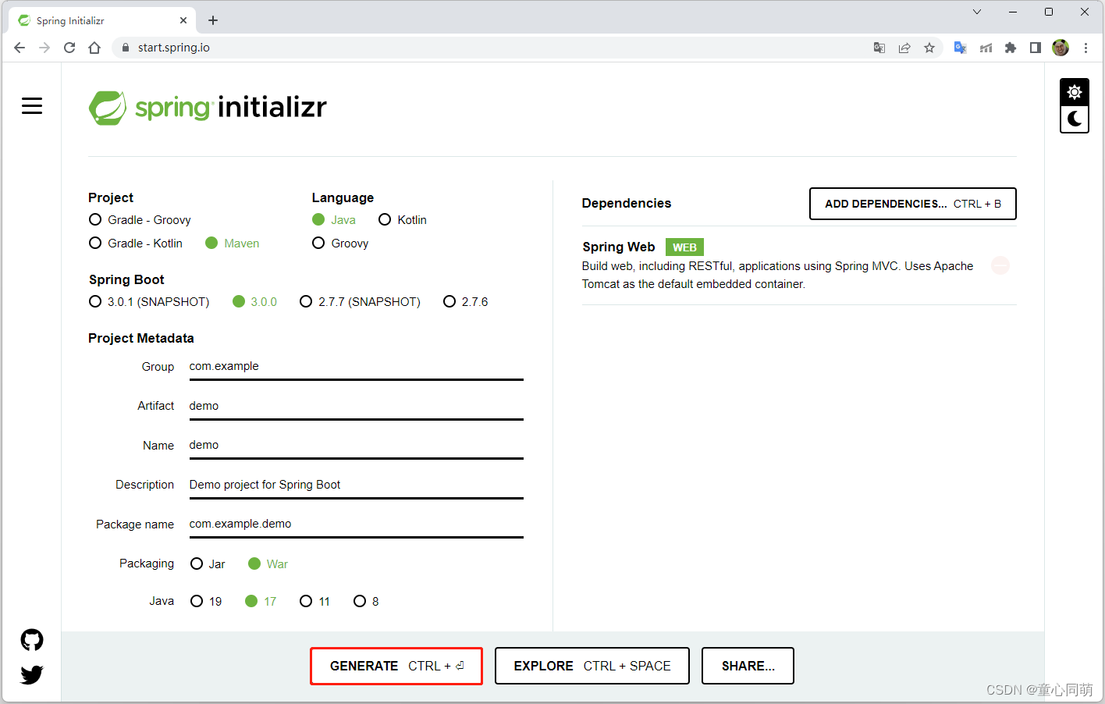Set packaging to War
Viewport: 1105px width, 704px height.
268,564
